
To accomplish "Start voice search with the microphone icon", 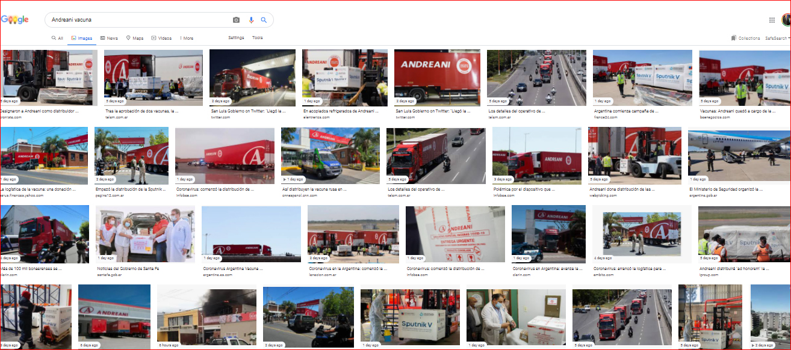I will pos(251,20).
